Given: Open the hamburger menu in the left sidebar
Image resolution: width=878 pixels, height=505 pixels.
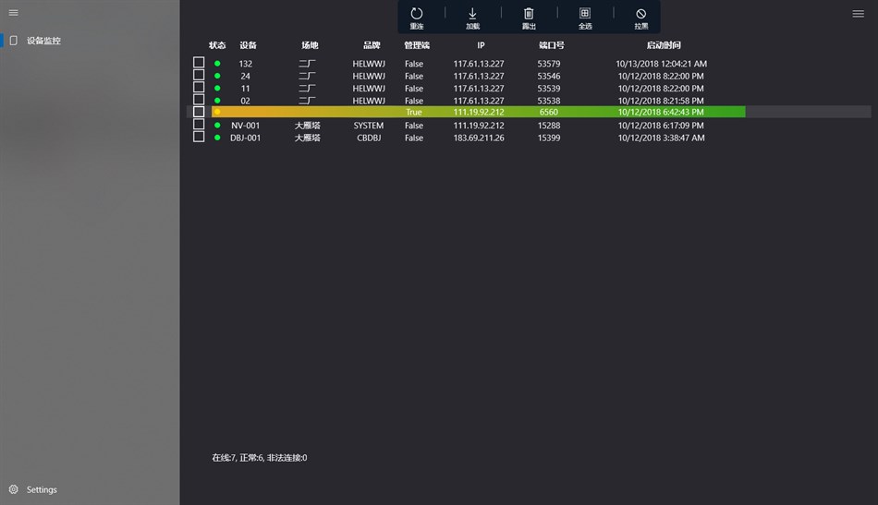Looking at the screenshot, I should (14, 13).
